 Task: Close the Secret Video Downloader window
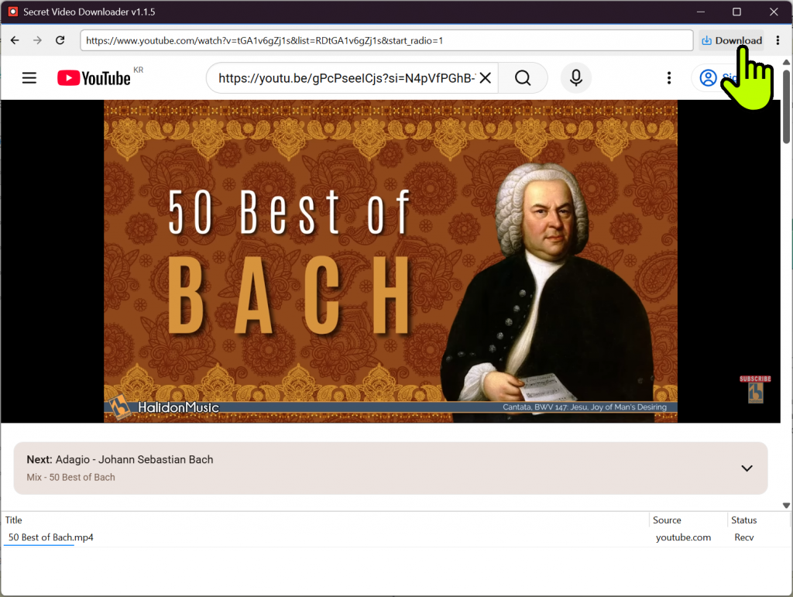click(x=774, y=12)
